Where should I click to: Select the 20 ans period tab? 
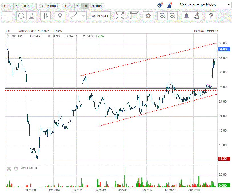click(x=96, y=6)
